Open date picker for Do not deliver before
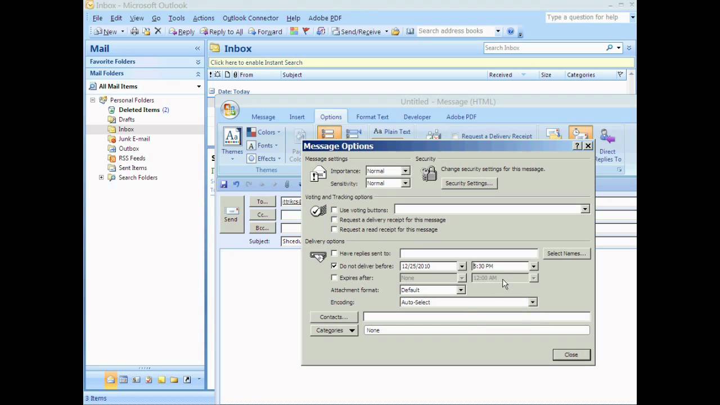 462,266
